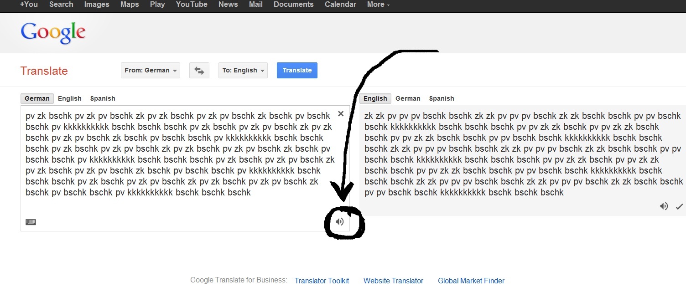686x292 pixels.
Task: Click the 'Google Translate for Business:' text
Action: tap(239, 280)
